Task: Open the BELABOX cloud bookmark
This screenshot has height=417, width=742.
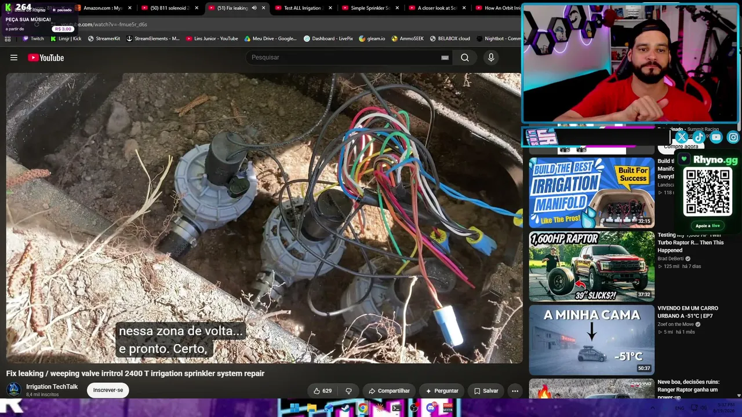Action: coord(450,39)
